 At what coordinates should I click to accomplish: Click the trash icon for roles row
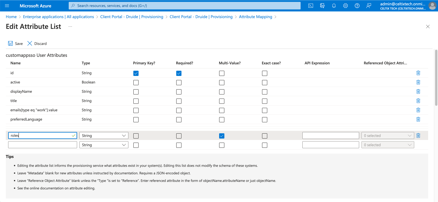coord(418,136)
